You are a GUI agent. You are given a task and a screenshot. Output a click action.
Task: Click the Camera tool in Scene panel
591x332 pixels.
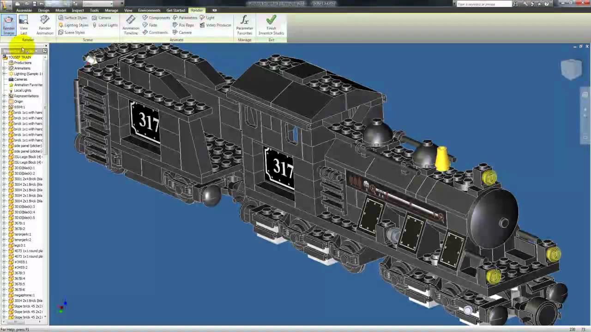[102, 18]
